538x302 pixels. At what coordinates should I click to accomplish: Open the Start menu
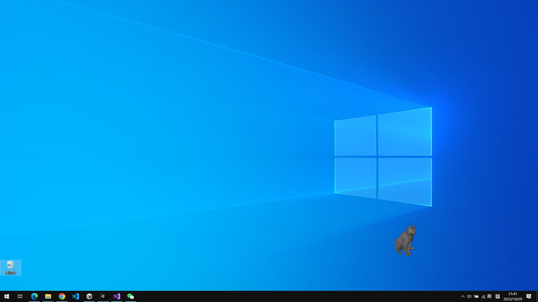[6, 296]
